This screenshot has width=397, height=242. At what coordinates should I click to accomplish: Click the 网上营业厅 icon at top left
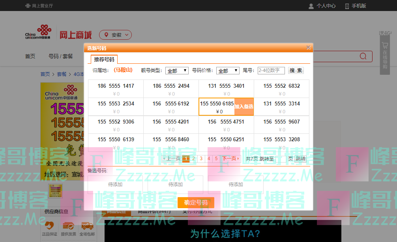click(28, 6)
